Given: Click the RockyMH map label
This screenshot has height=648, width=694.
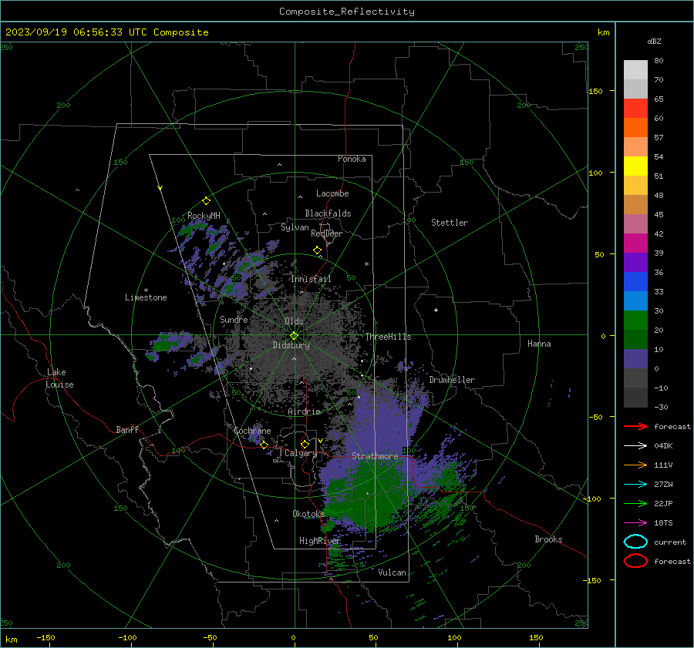Looking at the screenshot, I should [204, 216].
